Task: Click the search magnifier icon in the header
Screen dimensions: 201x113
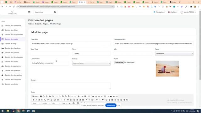Action: tap(55, 12)
